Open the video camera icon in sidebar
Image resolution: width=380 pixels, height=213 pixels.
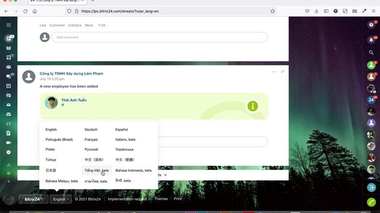[9, 143]
